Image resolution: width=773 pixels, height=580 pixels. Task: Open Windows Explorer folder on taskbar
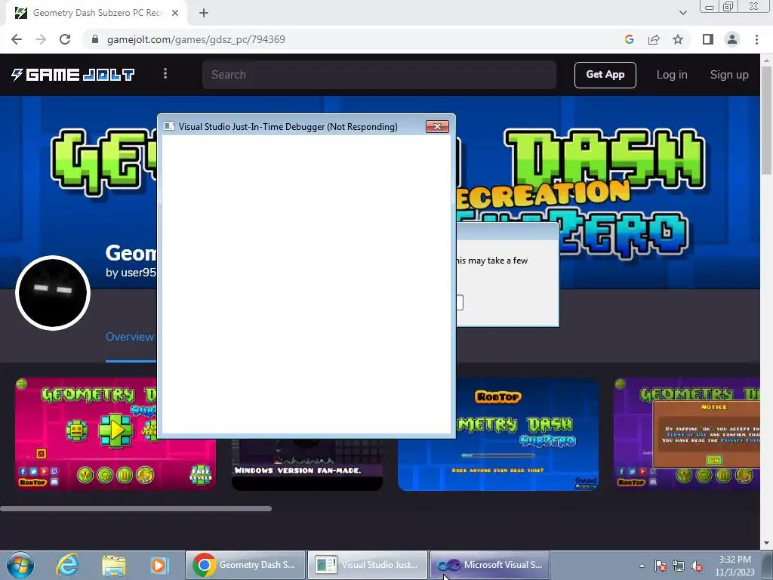[x=113, y=565]
